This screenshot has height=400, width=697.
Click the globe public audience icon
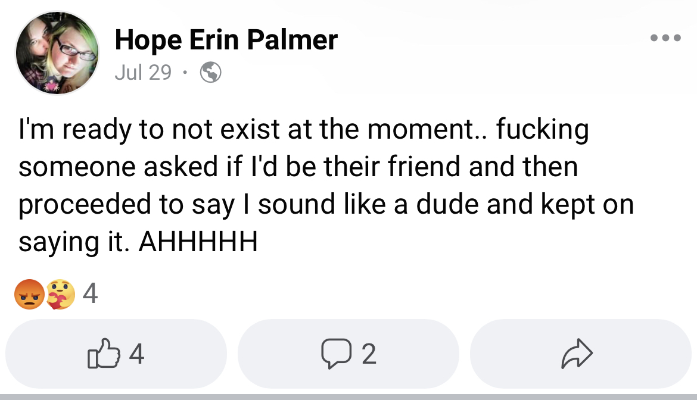211,73
